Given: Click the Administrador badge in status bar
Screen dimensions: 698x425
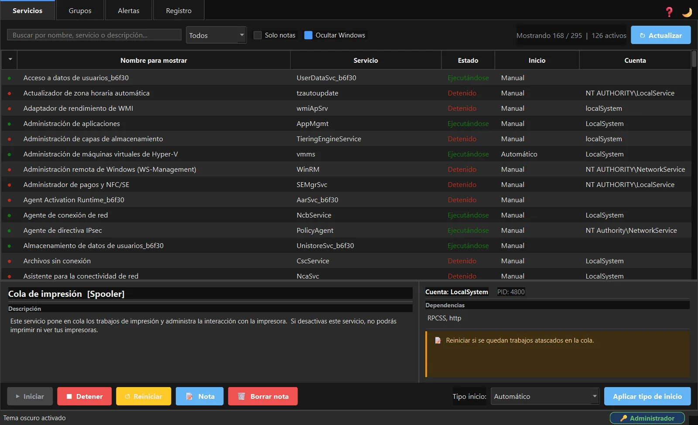Looking at the screenshot, I should pos(647,418).
